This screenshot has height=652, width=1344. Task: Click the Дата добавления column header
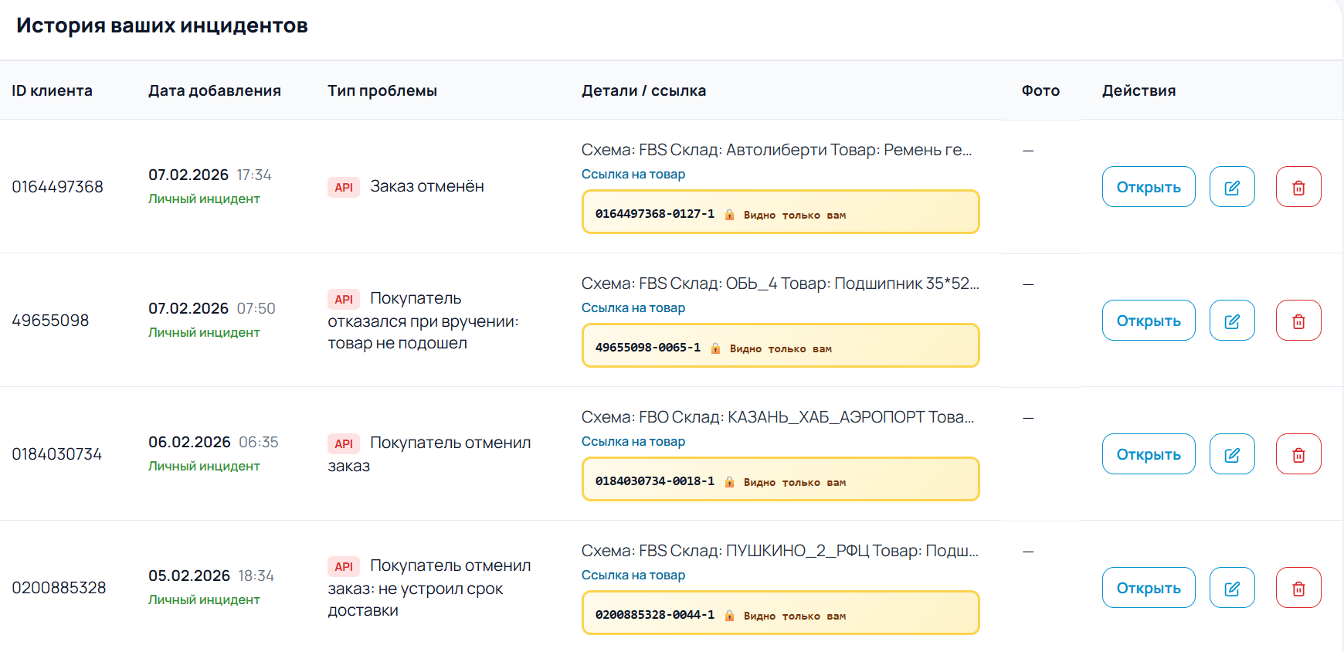tap(215, 91)
